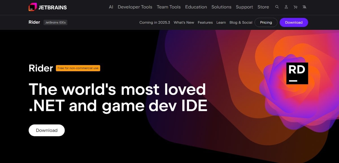Expand the Developer Tools menu
339x163 pixels.
[135, 7]
